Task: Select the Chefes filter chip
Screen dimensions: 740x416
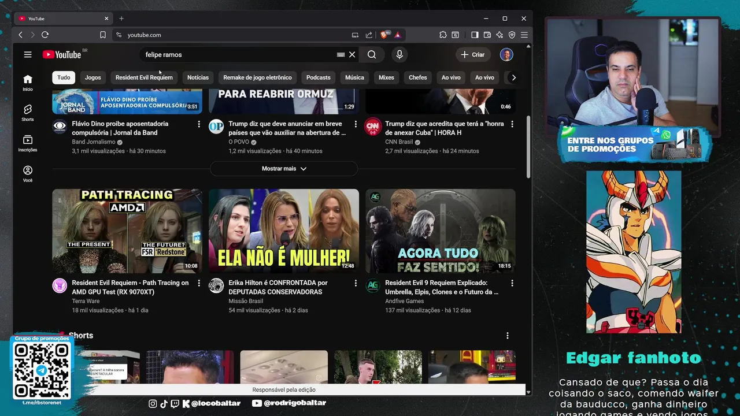Action: tap(418, 77)
